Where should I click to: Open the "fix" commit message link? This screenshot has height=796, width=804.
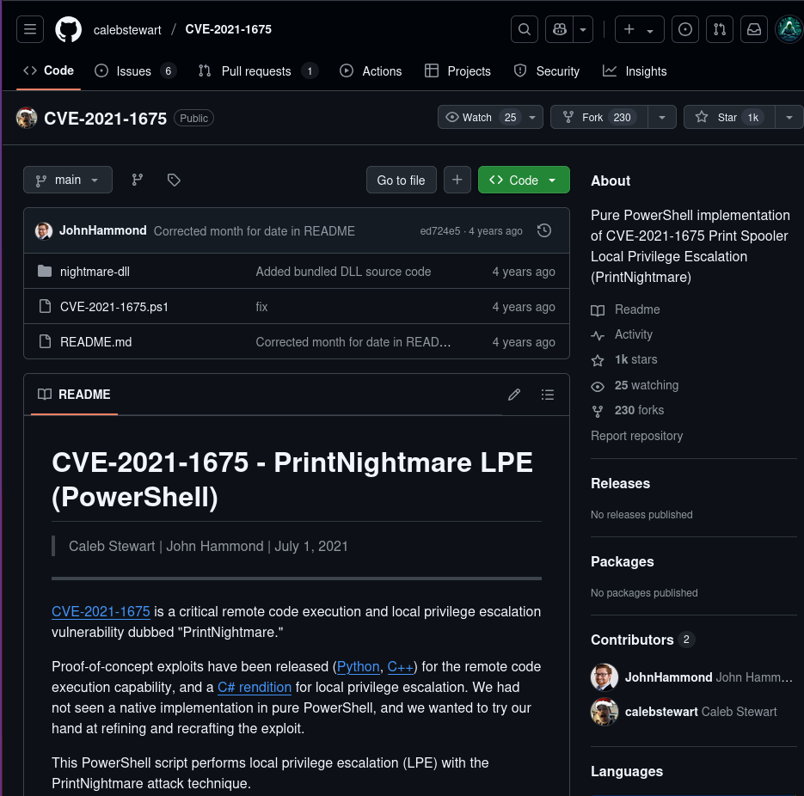pos(261,307)
